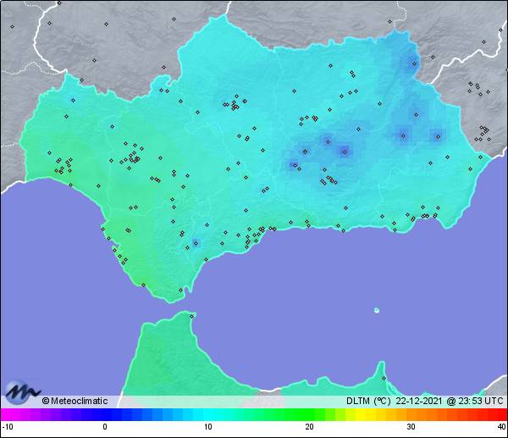508x438 pixels.
Task: Click the small Alborán island in the sea
Action: 377,310
